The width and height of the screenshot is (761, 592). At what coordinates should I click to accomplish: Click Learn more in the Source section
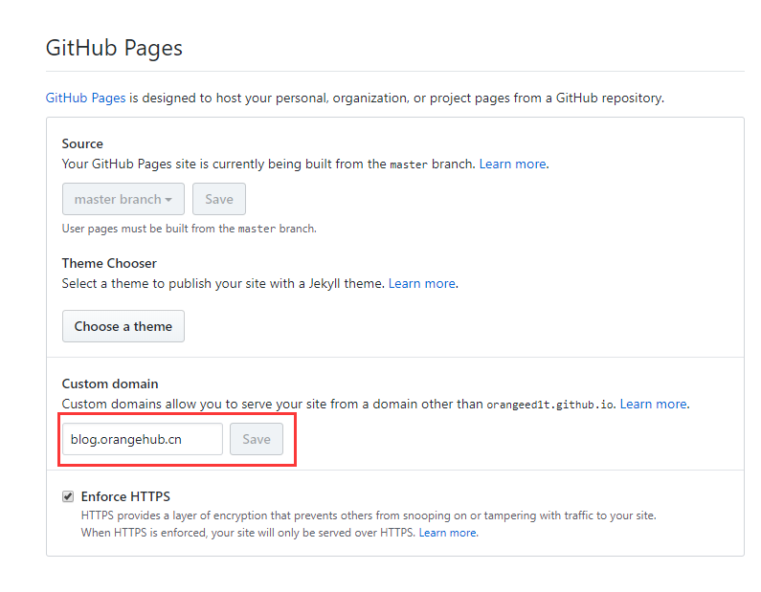(512, 164)
